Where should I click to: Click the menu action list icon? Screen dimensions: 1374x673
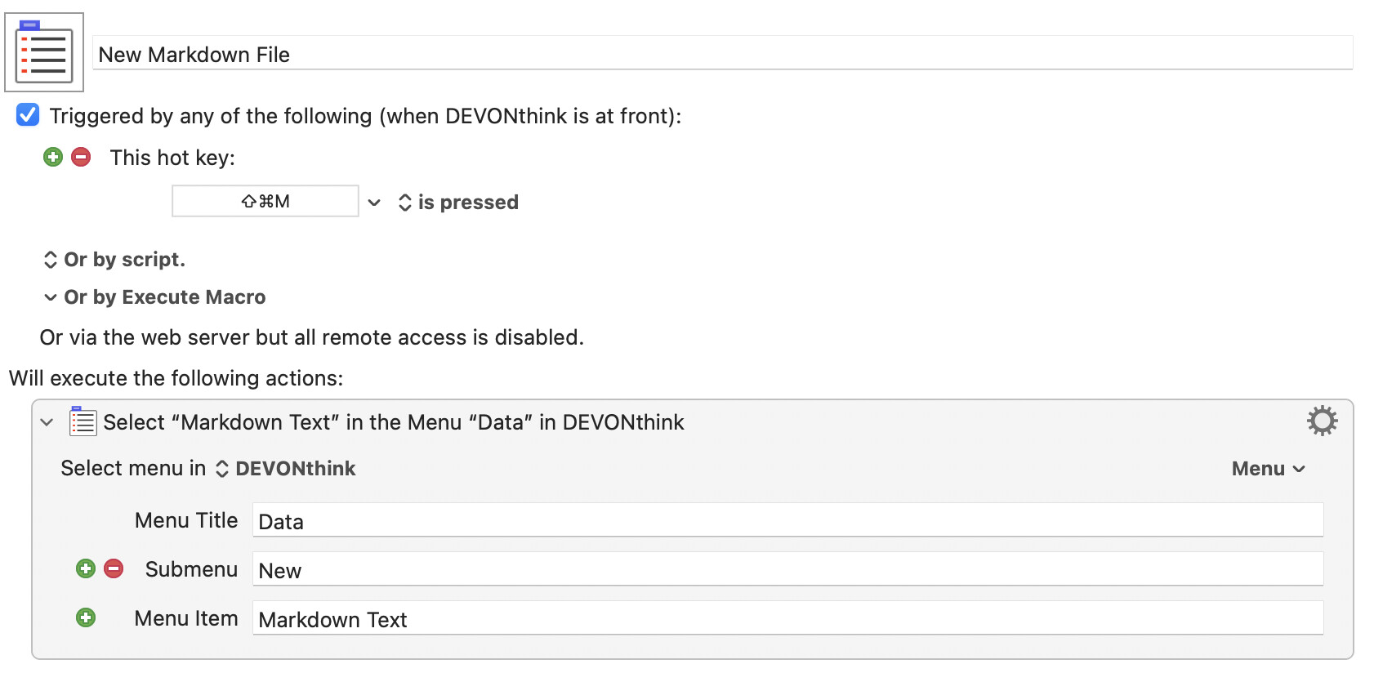[x=83, y=421]
